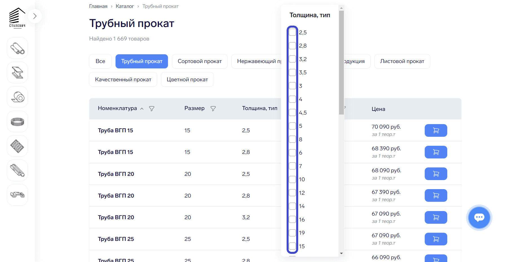518x262 pixels.
Task: Select the Сортовой прокат category tab
Action: [x=200, y=61]
